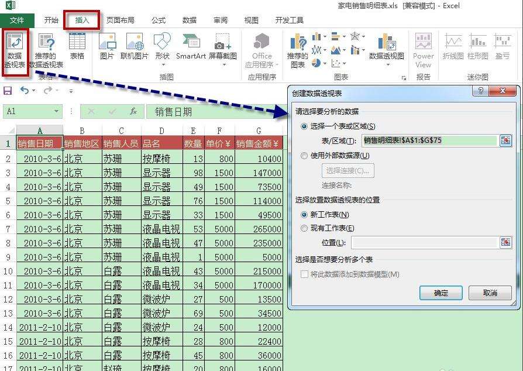Image resolution: width=523 pixels, height=371 pixels.
Task: Expand the 屏幕截图 dropdown arrow
Action: pyautogui.click(x=224, y=64)
